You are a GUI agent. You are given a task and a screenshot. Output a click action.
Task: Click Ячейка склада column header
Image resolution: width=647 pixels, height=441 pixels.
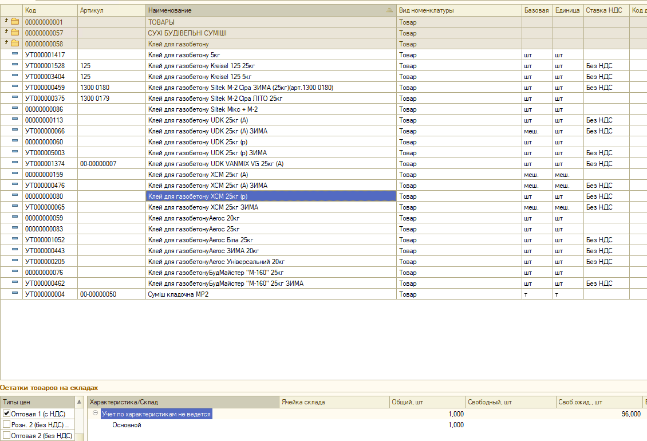click(x=334, y=402)
